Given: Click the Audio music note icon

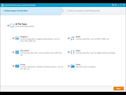Looking at the screenshot, I should 72,38.
